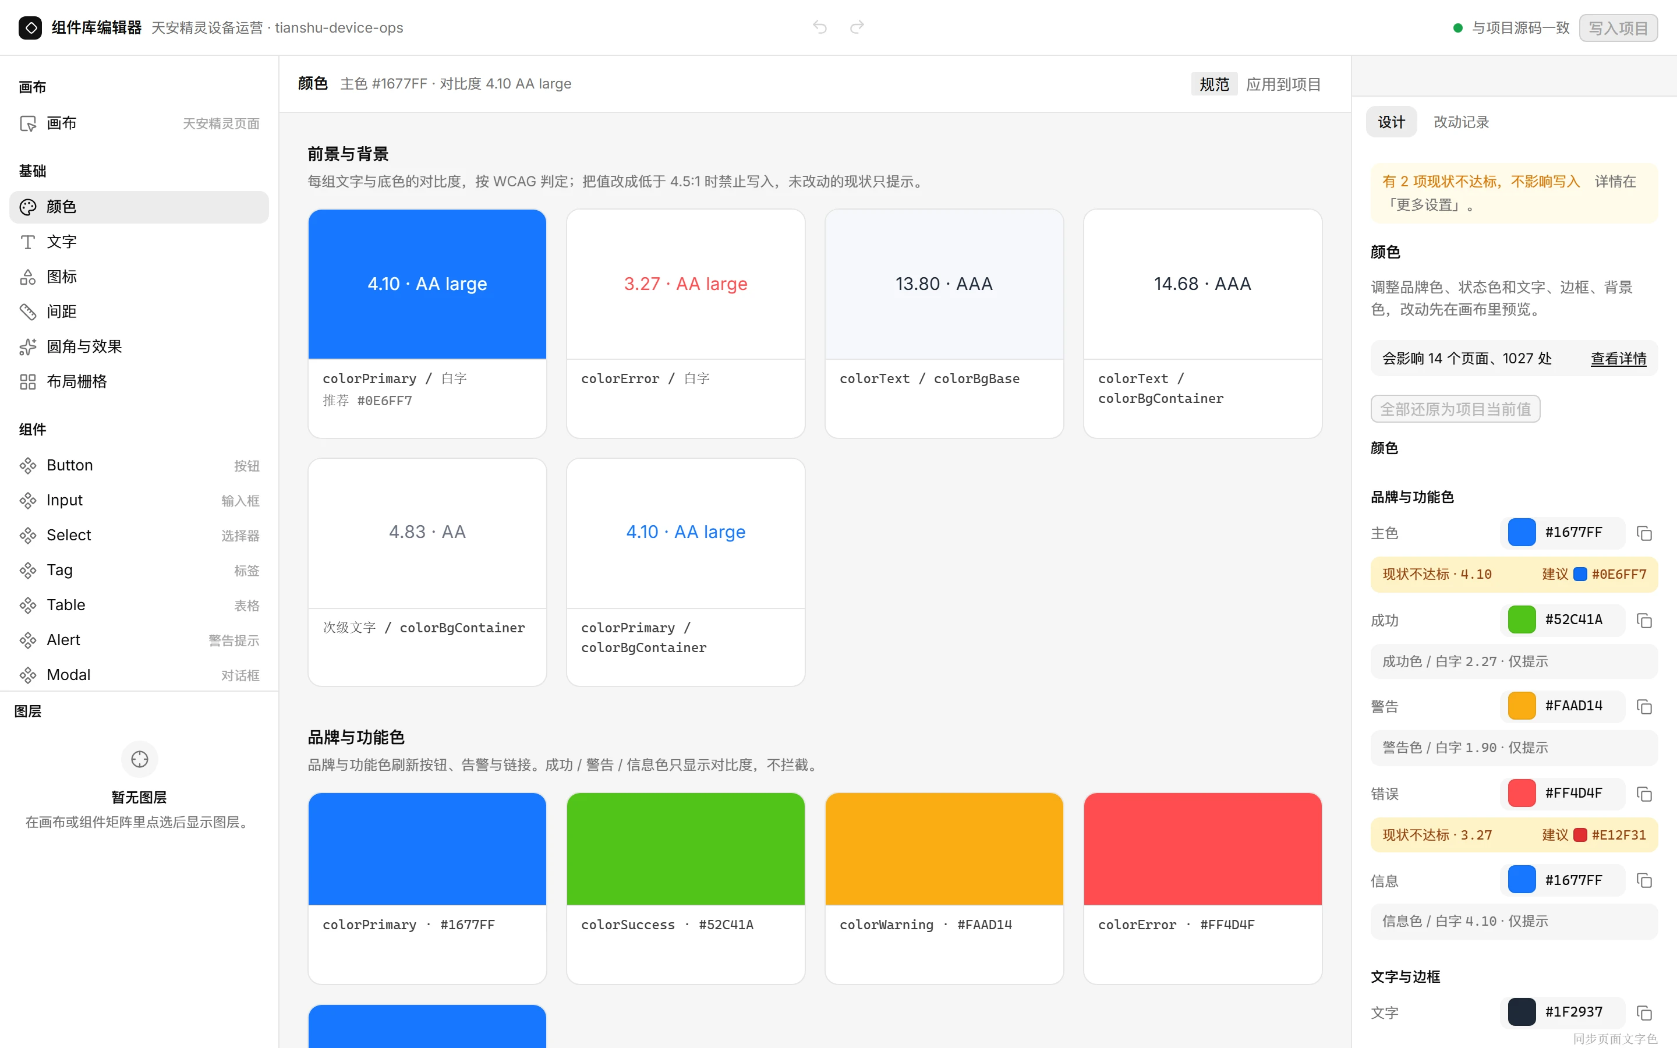Open the colorWarning #FAAD14 swatch card
Screen dimensions: 1677x1048
pos(944,888)
